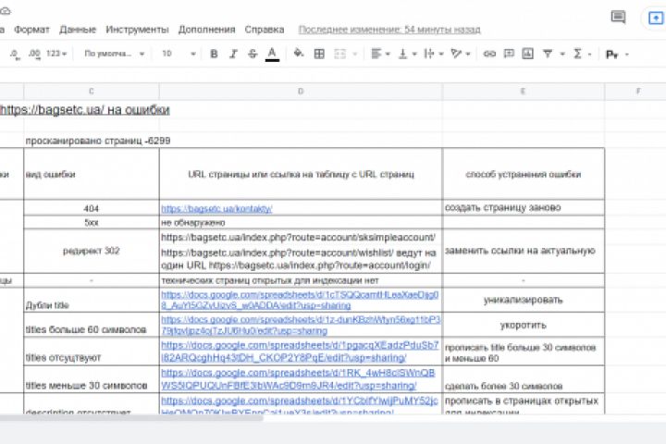Toggle italic formatting
Screen dimensions: 666x444
click(x=233, y=54)
